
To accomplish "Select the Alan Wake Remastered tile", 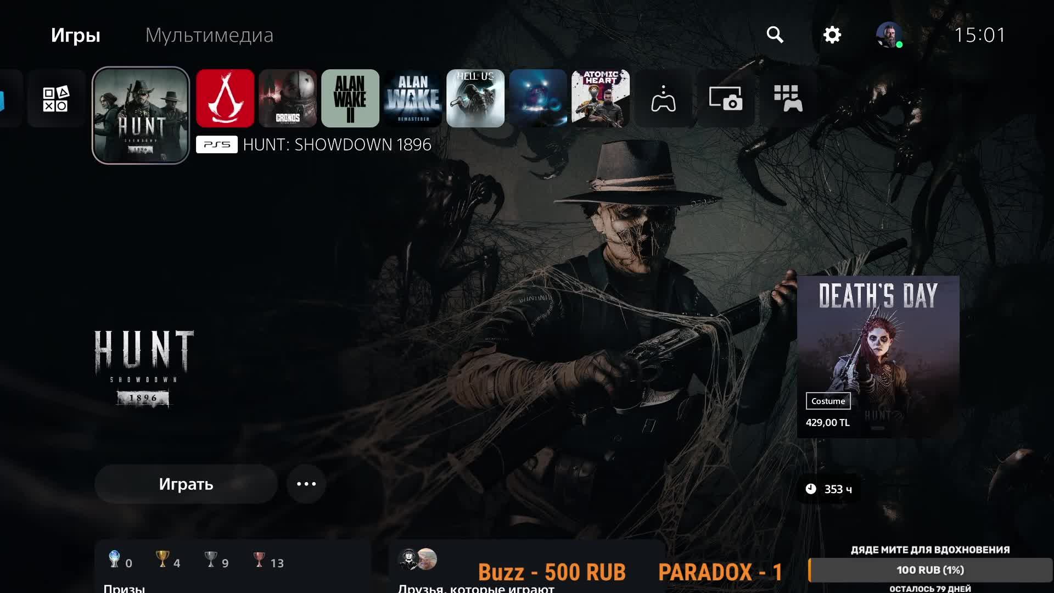I will [x=413, y=98].
